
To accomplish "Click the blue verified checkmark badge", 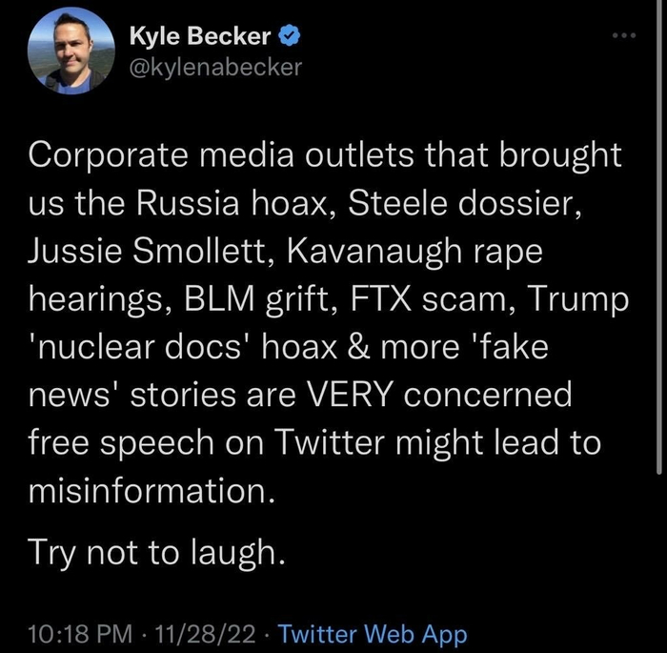I will point(292,39).
